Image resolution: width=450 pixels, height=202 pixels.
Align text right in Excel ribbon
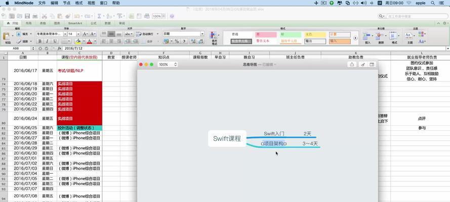[118, 41]
